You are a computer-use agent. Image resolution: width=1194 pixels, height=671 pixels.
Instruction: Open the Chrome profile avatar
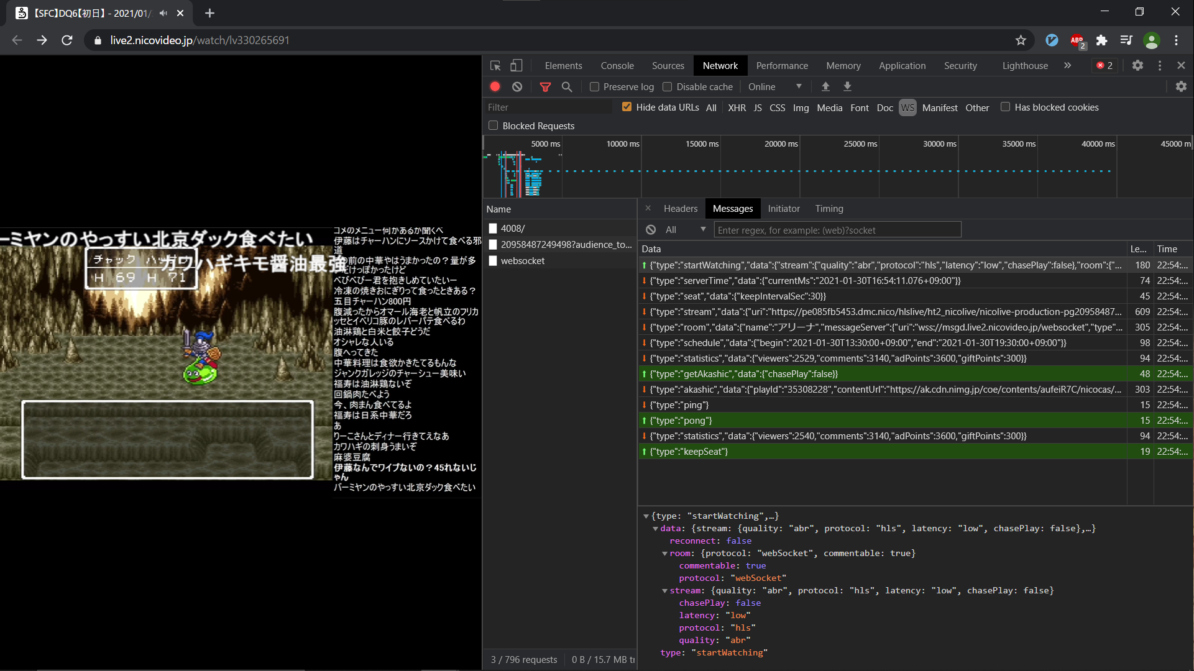(x=1152, y=40)
